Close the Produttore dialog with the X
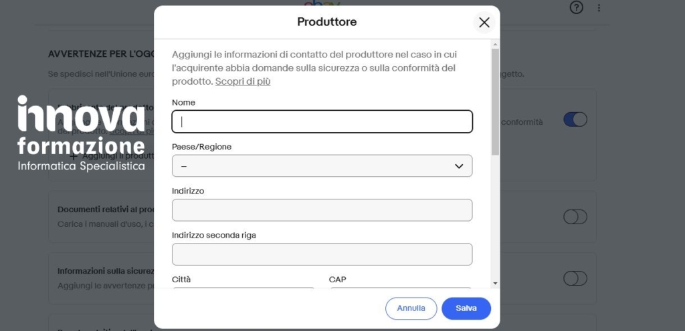This screenshot has height=331, width=685. tap(484, 23)
